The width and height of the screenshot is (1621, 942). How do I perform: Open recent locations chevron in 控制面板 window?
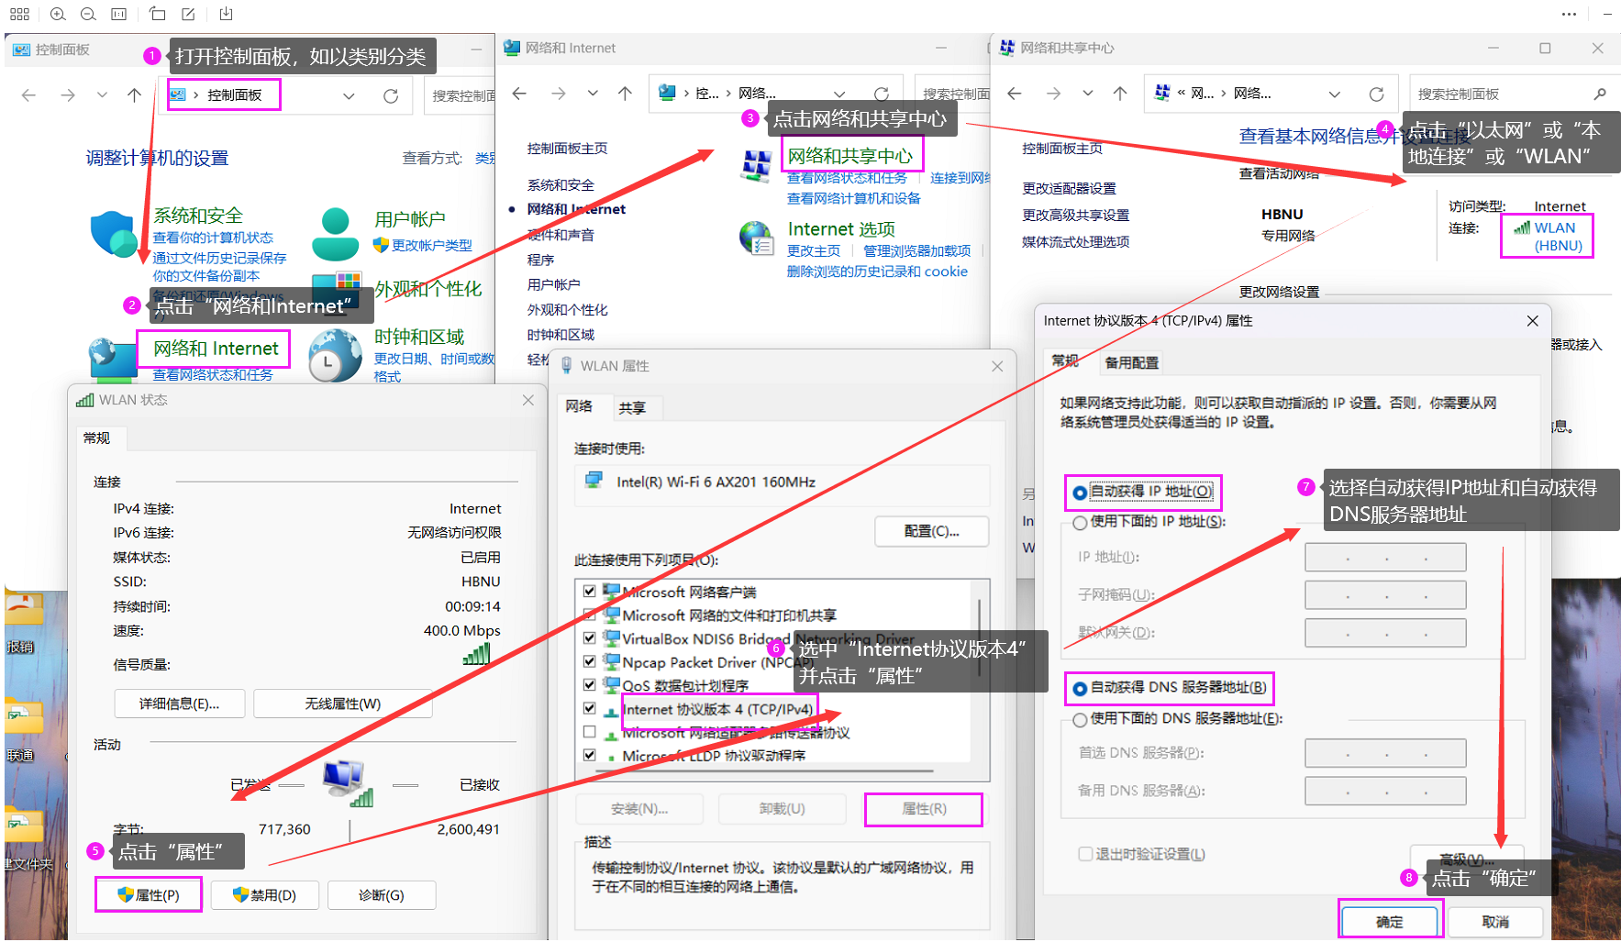[x=102, y=94]
